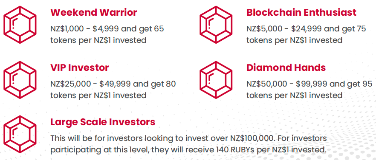Open the Weekend Warrior heading
This screenshot has width=376, height=160.
(x=93, y=12)
